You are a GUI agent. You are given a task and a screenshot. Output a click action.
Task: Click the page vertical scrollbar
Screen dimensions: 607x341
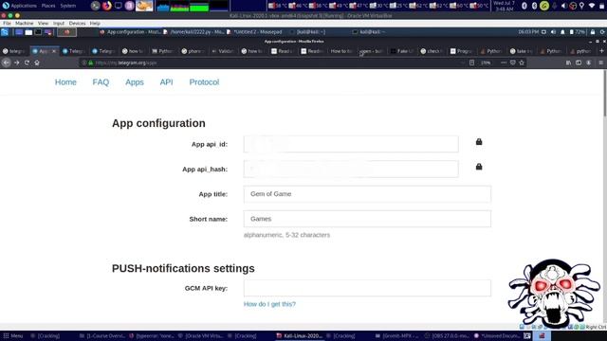[604, 197]
